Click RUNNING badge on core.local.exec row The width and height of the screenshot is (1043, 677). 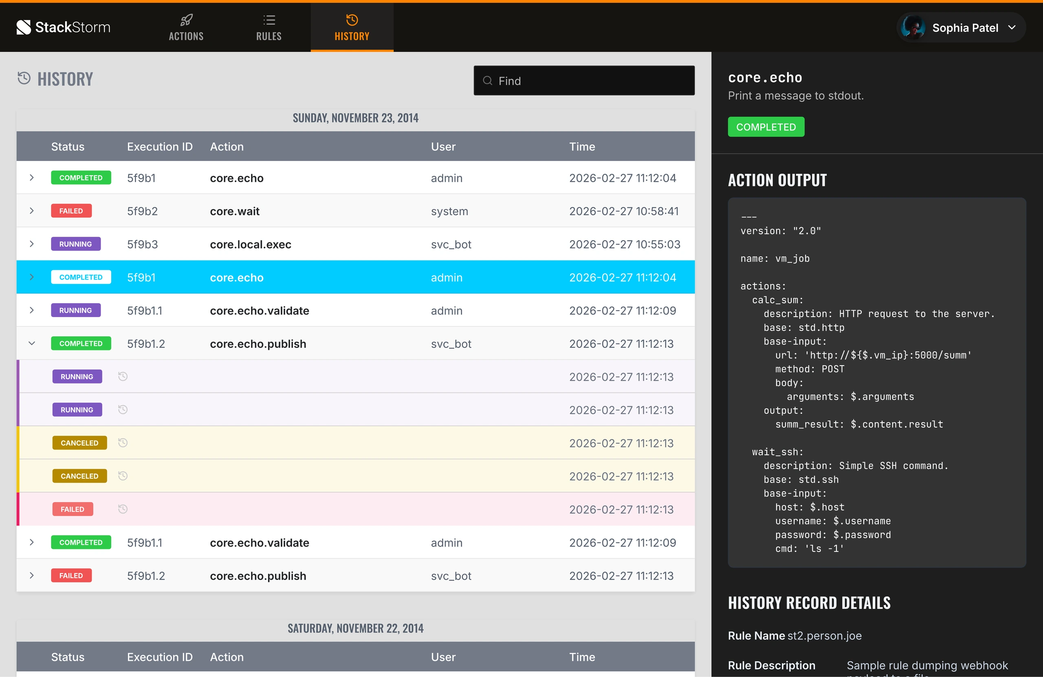coord(76,244)
